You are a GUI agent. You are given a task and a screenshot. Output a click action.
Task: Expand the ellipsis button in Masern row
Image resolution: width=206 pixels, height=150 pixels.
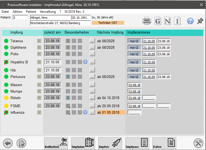pos(92,85)
